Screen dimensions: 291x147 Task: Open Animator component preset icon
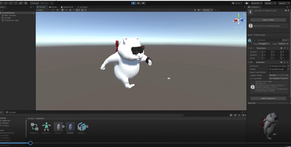click(284, 62)
